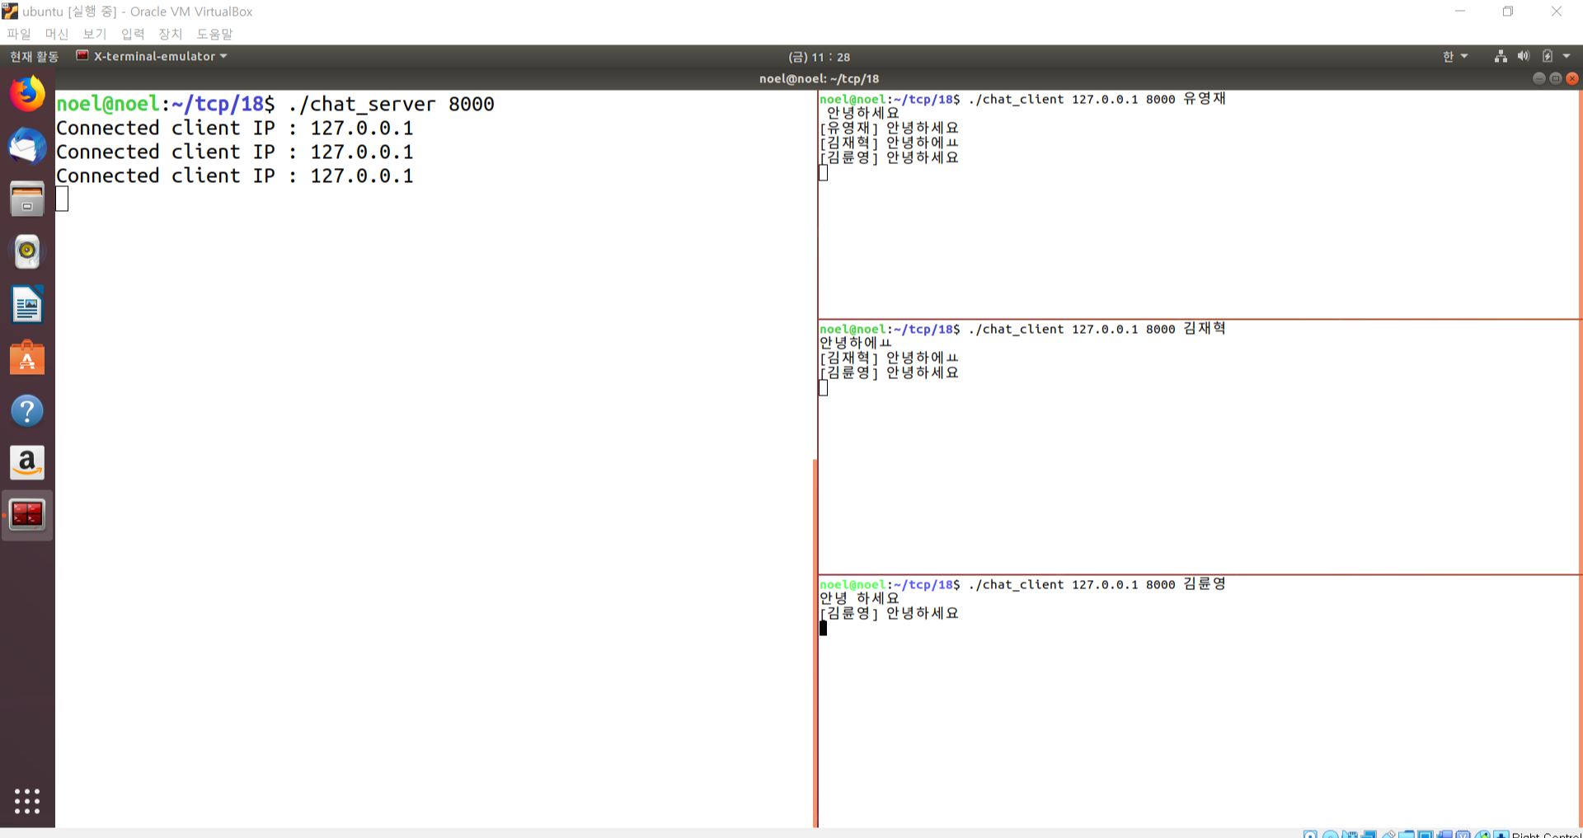
Task: Open the 도움말 menu in VirtualBox
Action: (214, 34)
